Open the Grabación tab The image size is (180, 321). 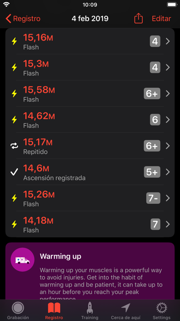point(18,311)
